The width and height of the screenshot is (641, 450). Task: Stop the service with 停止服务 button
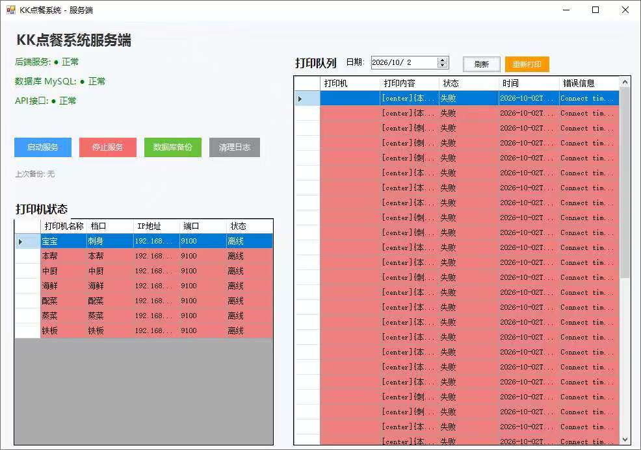tap(108, 147)
